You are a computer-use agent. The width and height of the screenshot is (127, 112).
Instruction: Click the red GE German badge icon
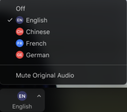(x=20, y=55)
